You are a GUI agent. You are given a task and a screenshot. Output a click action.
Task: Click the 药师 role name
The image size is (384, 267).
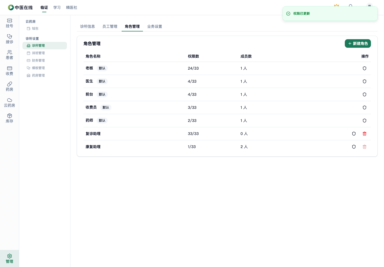89,121
